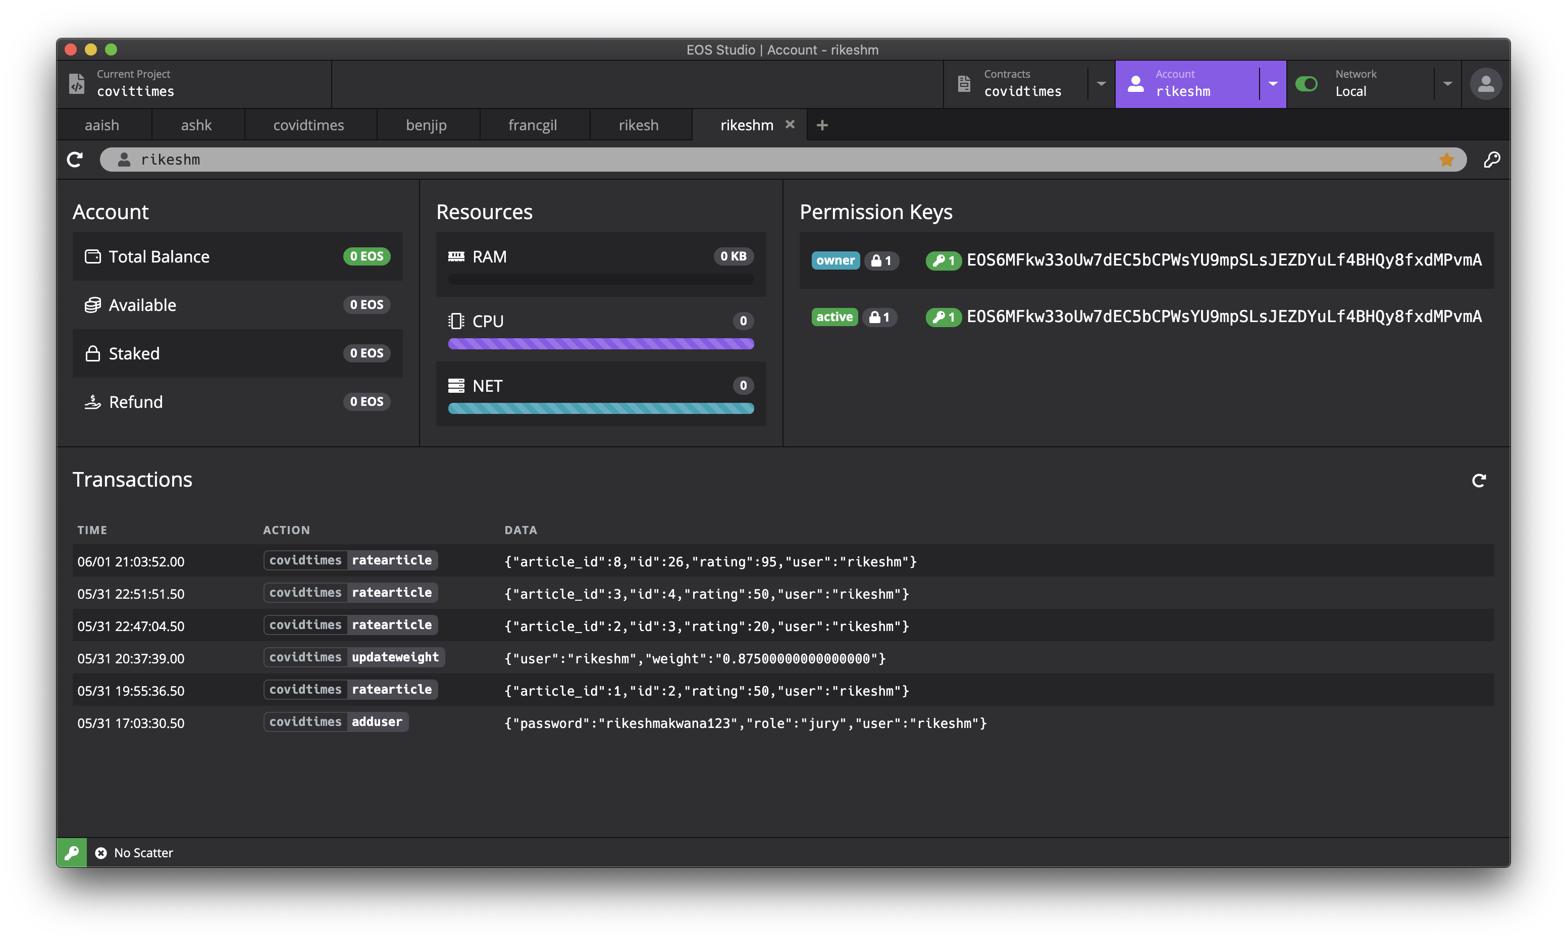This screenshot has height=942, width=1567.
Task: Click the orange favorite star icon
Action: coord(1446,160)
